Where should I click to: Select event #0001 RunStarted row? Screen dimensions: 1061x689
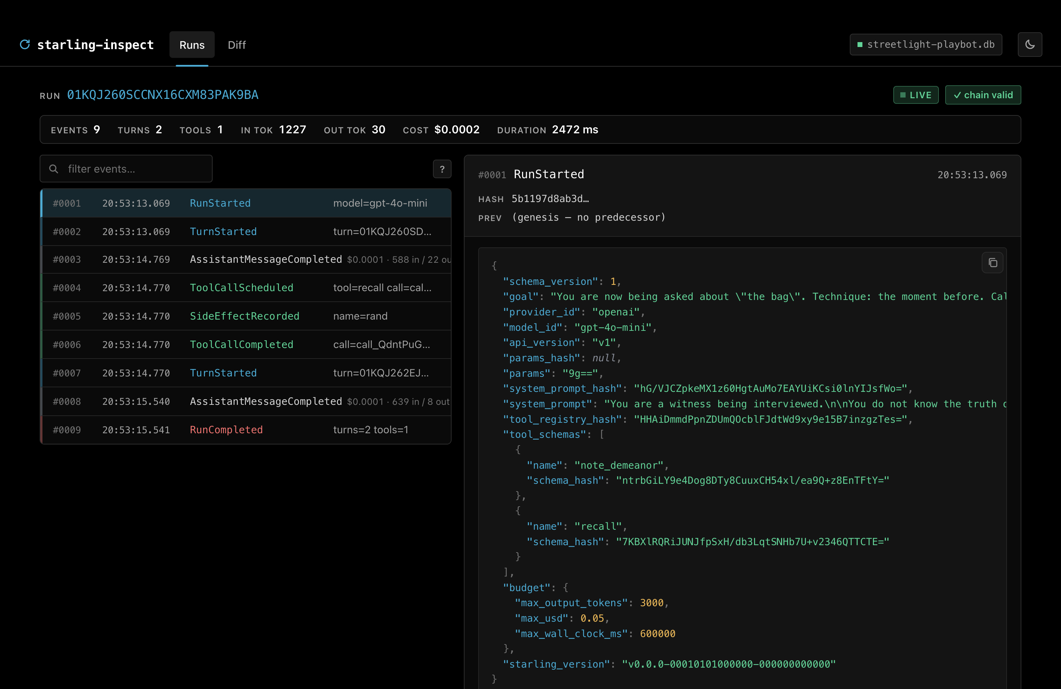pyautogui.click(x=246, y=203)
